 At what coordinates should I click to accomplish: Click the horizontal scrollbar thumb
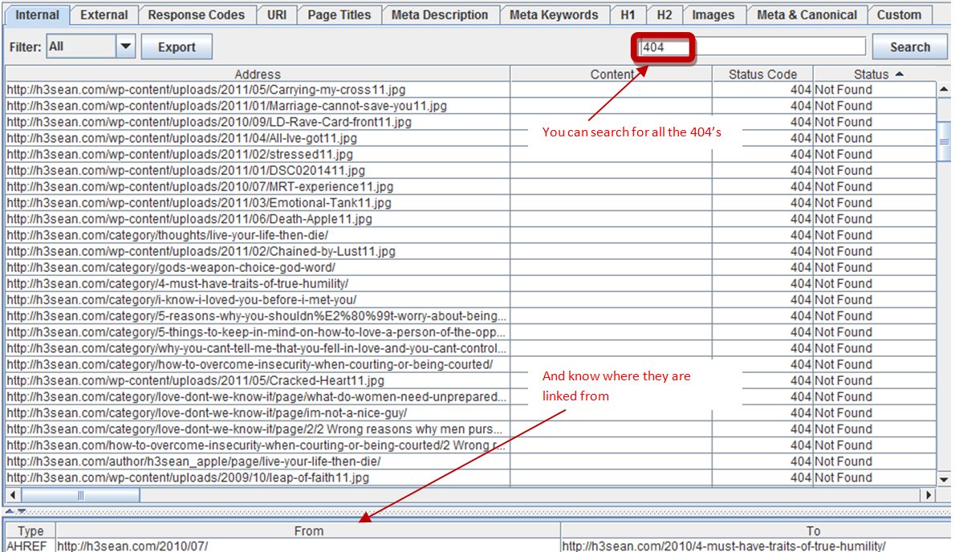pyautogui.click(x=80, y=496)
